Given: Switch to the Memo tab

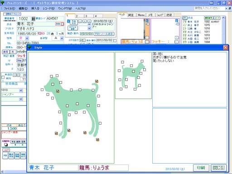Looking at the screenshot, I should [141, 15].
